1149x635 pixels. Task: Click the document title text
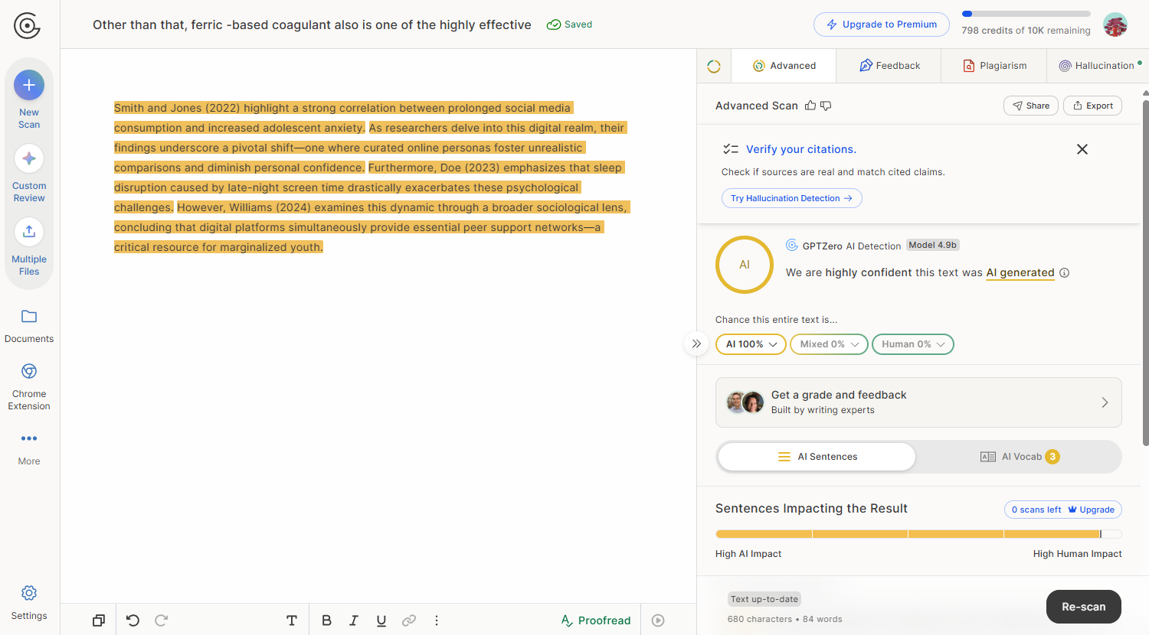point(312,24)
